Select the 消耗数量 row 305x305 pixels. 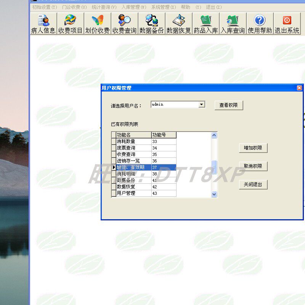pyautogui.click(x=144, y=141)
